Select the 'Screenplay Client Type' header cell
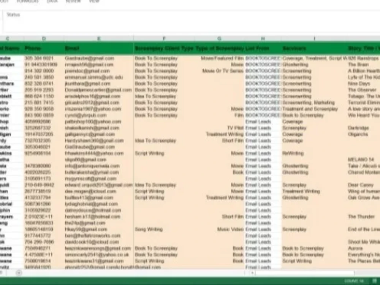The image size is (380, 285). (x=164, y=48)
